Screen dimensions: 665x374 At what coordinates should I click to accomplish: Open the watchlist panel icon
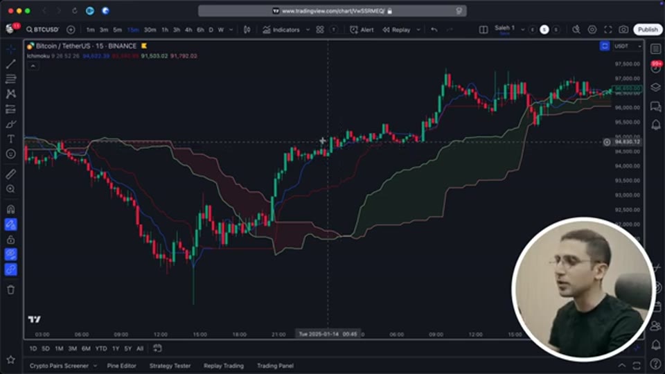pyautogui.click(x=656, y=48)
